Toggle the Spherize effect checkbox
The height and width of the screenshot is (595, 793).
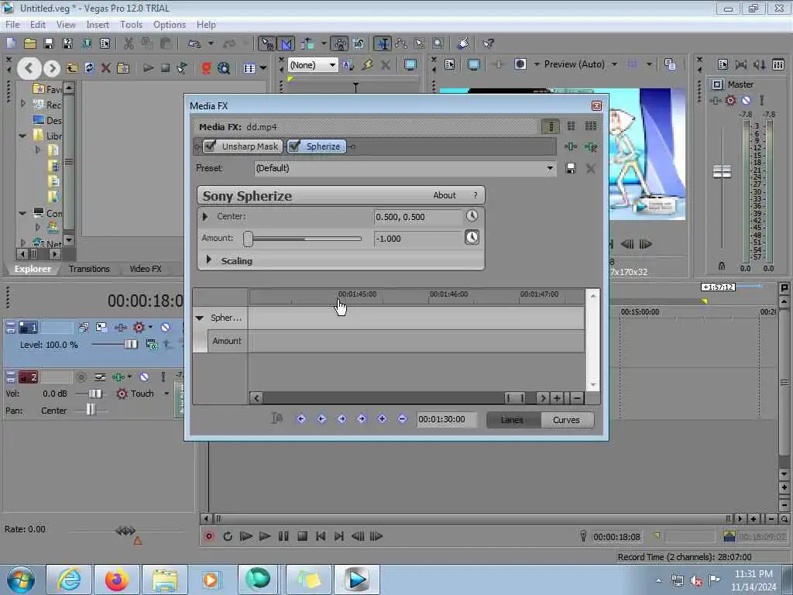click(x=294, y=146)
